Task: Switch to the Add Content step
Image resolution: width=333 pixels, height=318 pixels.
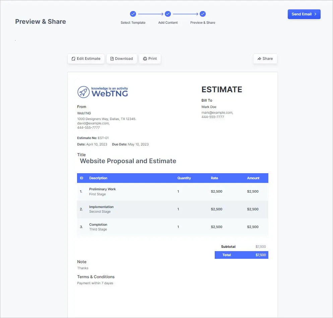Action: [168, 22]
